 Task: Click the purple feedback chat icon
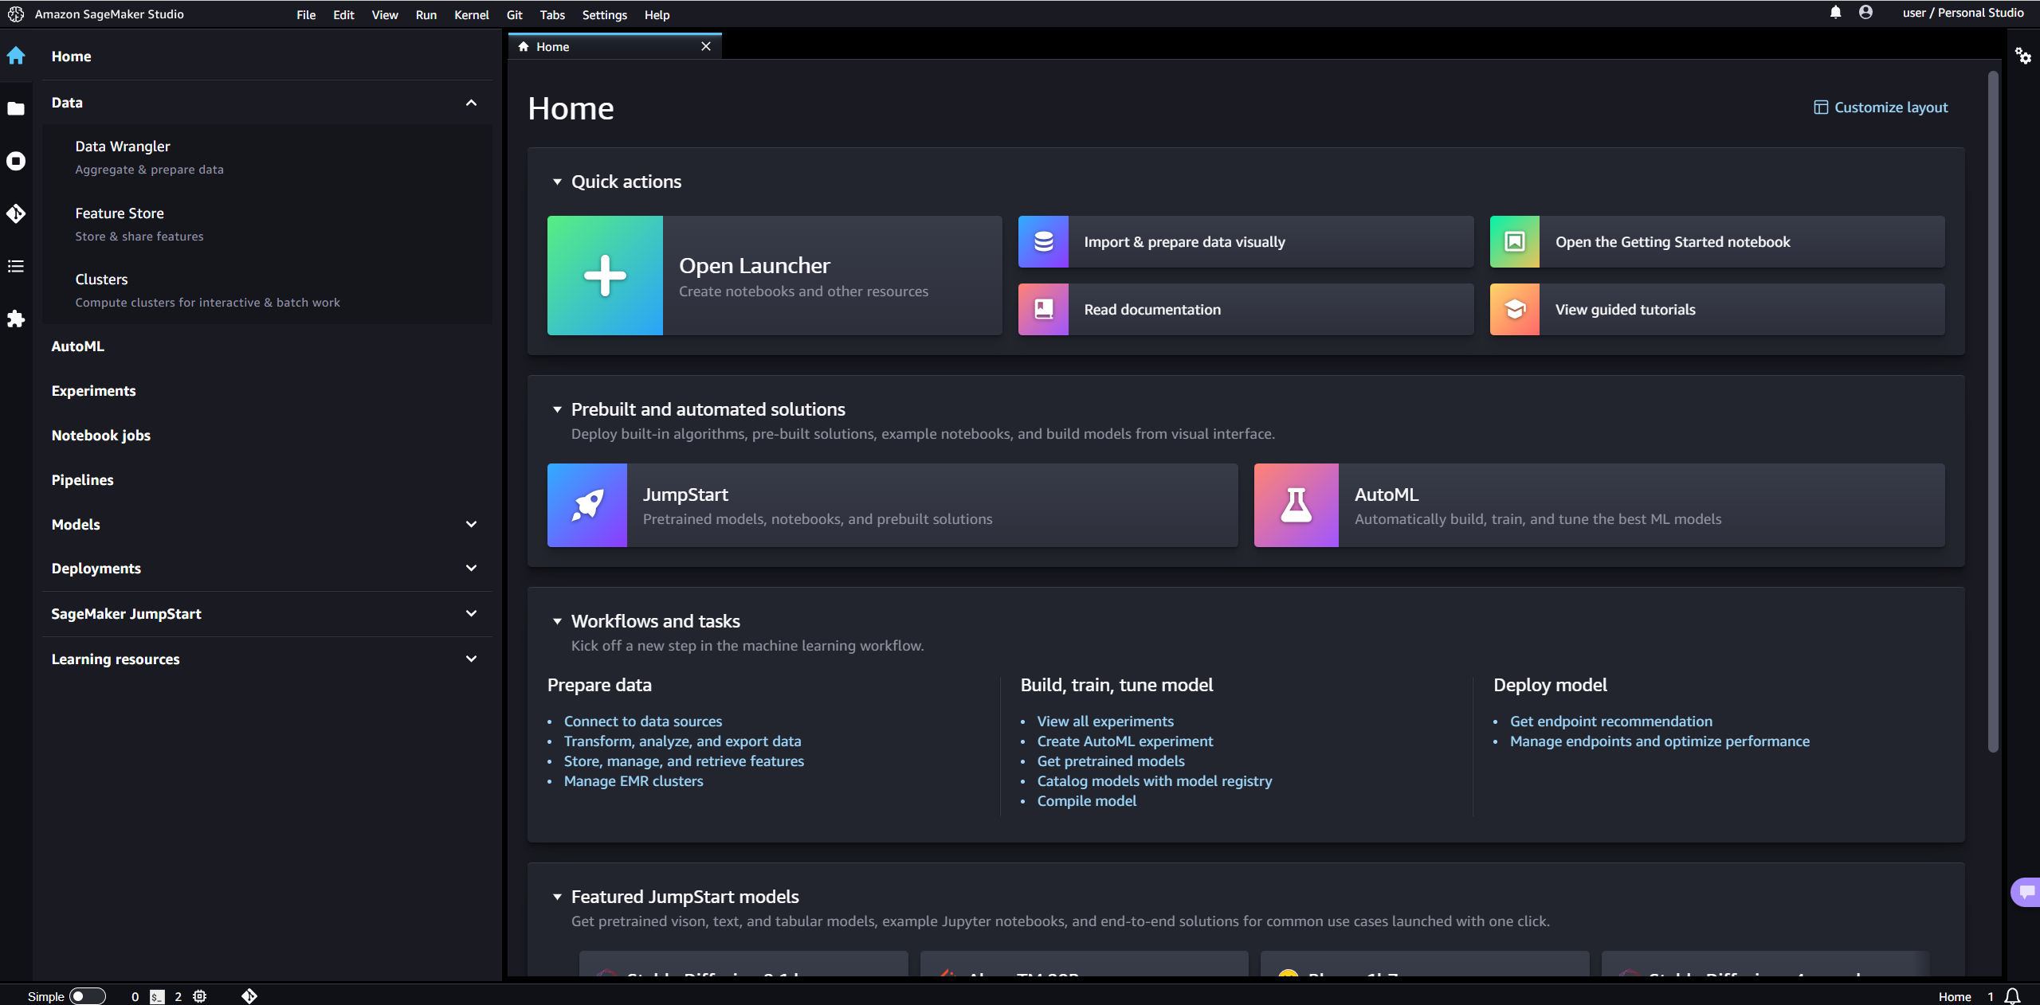pyautogui.click(x=2026, y=892)
